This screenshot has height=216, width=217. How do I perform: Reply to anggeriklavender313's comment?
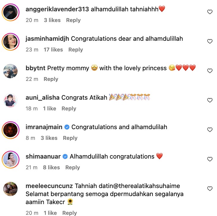click(73, 20)
